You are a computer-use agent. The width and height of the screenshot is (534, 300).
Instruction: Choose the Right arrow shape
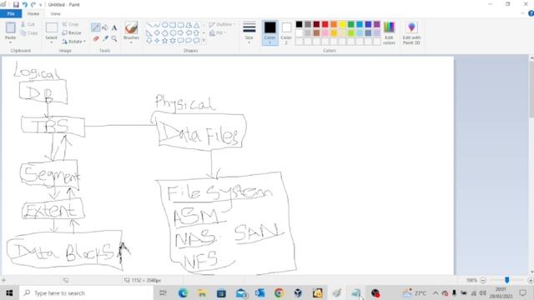[180, 32]
